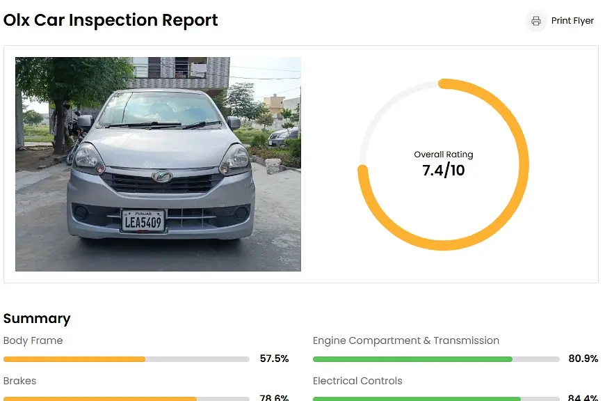Image resolution: width=605 pixels, height=401 pixels.
Task: Click the car's windshield in the photo
Action: point(159,110)
